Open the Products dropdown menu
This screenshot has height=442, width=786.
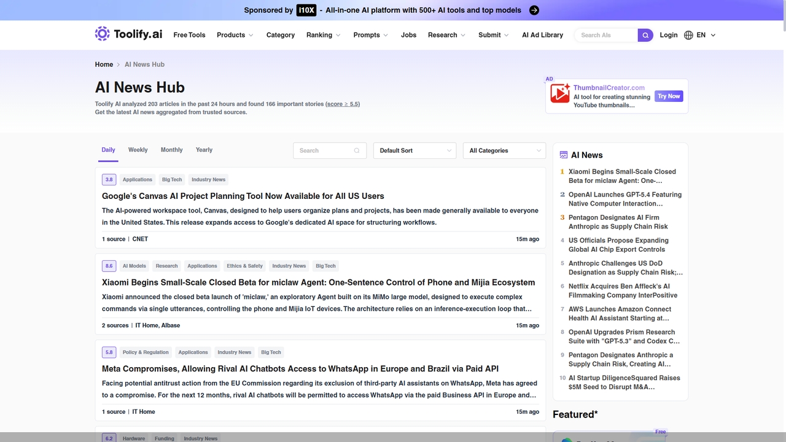click(x=235, y=35)
